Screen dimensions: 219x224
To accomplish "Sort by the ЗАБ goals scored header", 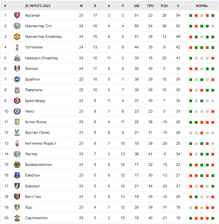I will (x=136, y=6).
